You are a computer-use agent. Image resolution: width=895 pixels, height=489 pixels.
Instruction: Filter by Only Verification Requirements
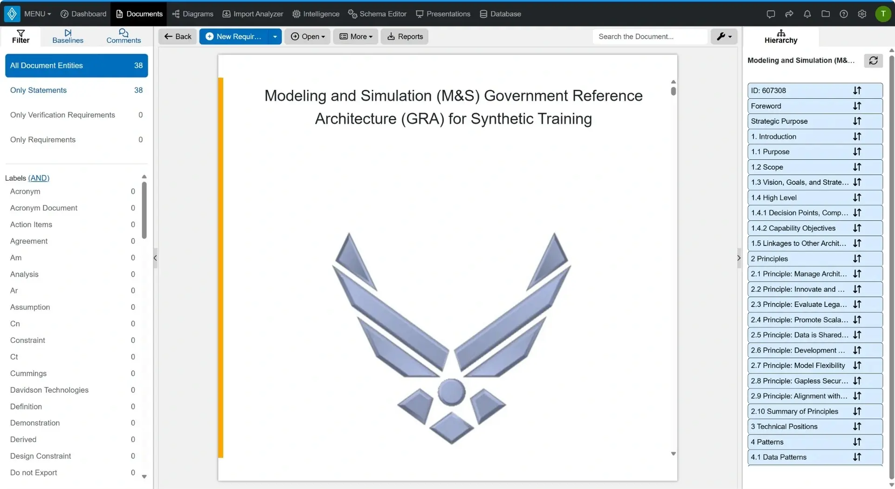[76, 115]
